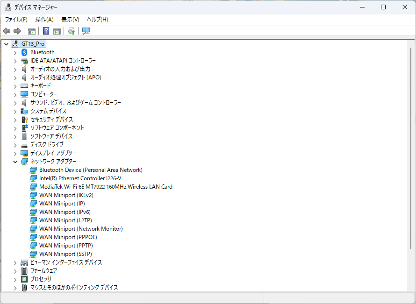Viewport: 416px width, 304px height.
Task: Expand the Bluetooth category
Action: [15, 52]
